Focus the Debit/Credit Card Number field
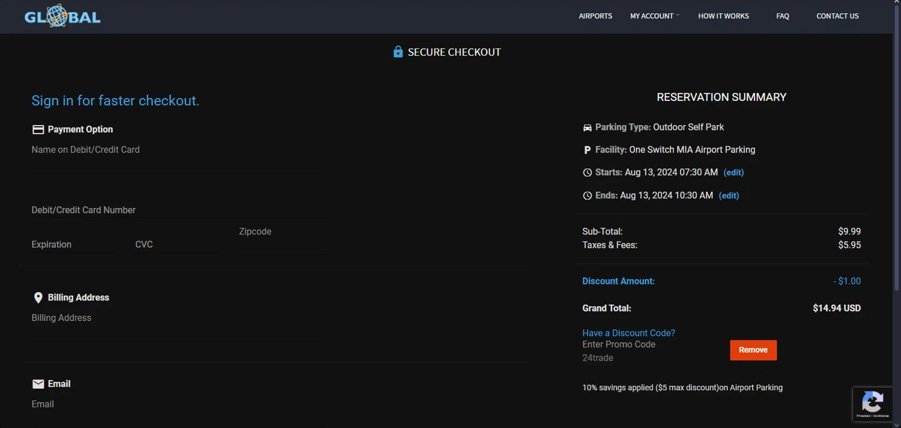 178,210
